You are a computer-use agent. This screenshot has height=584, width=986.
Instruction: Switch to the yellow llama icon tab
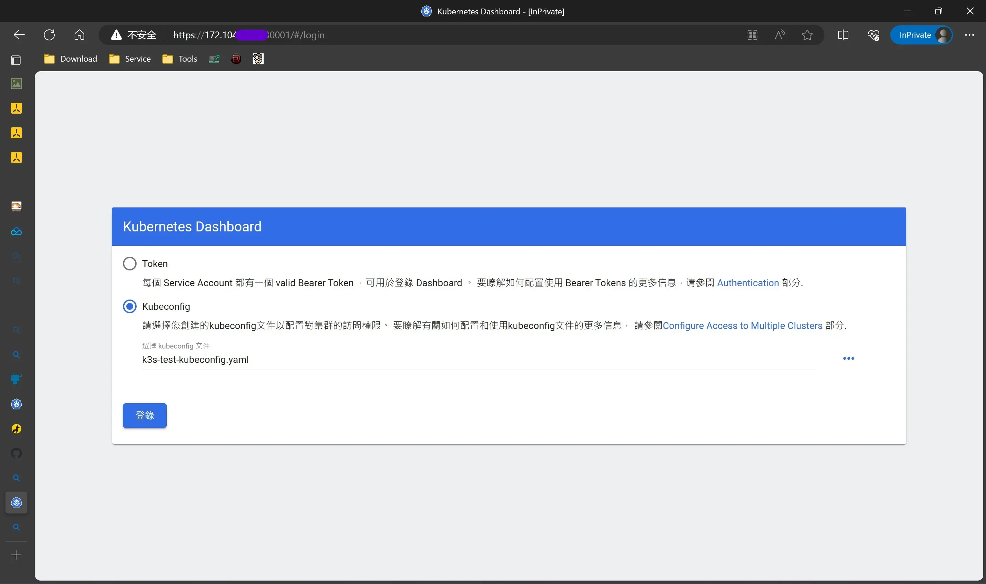pos(16,429)
